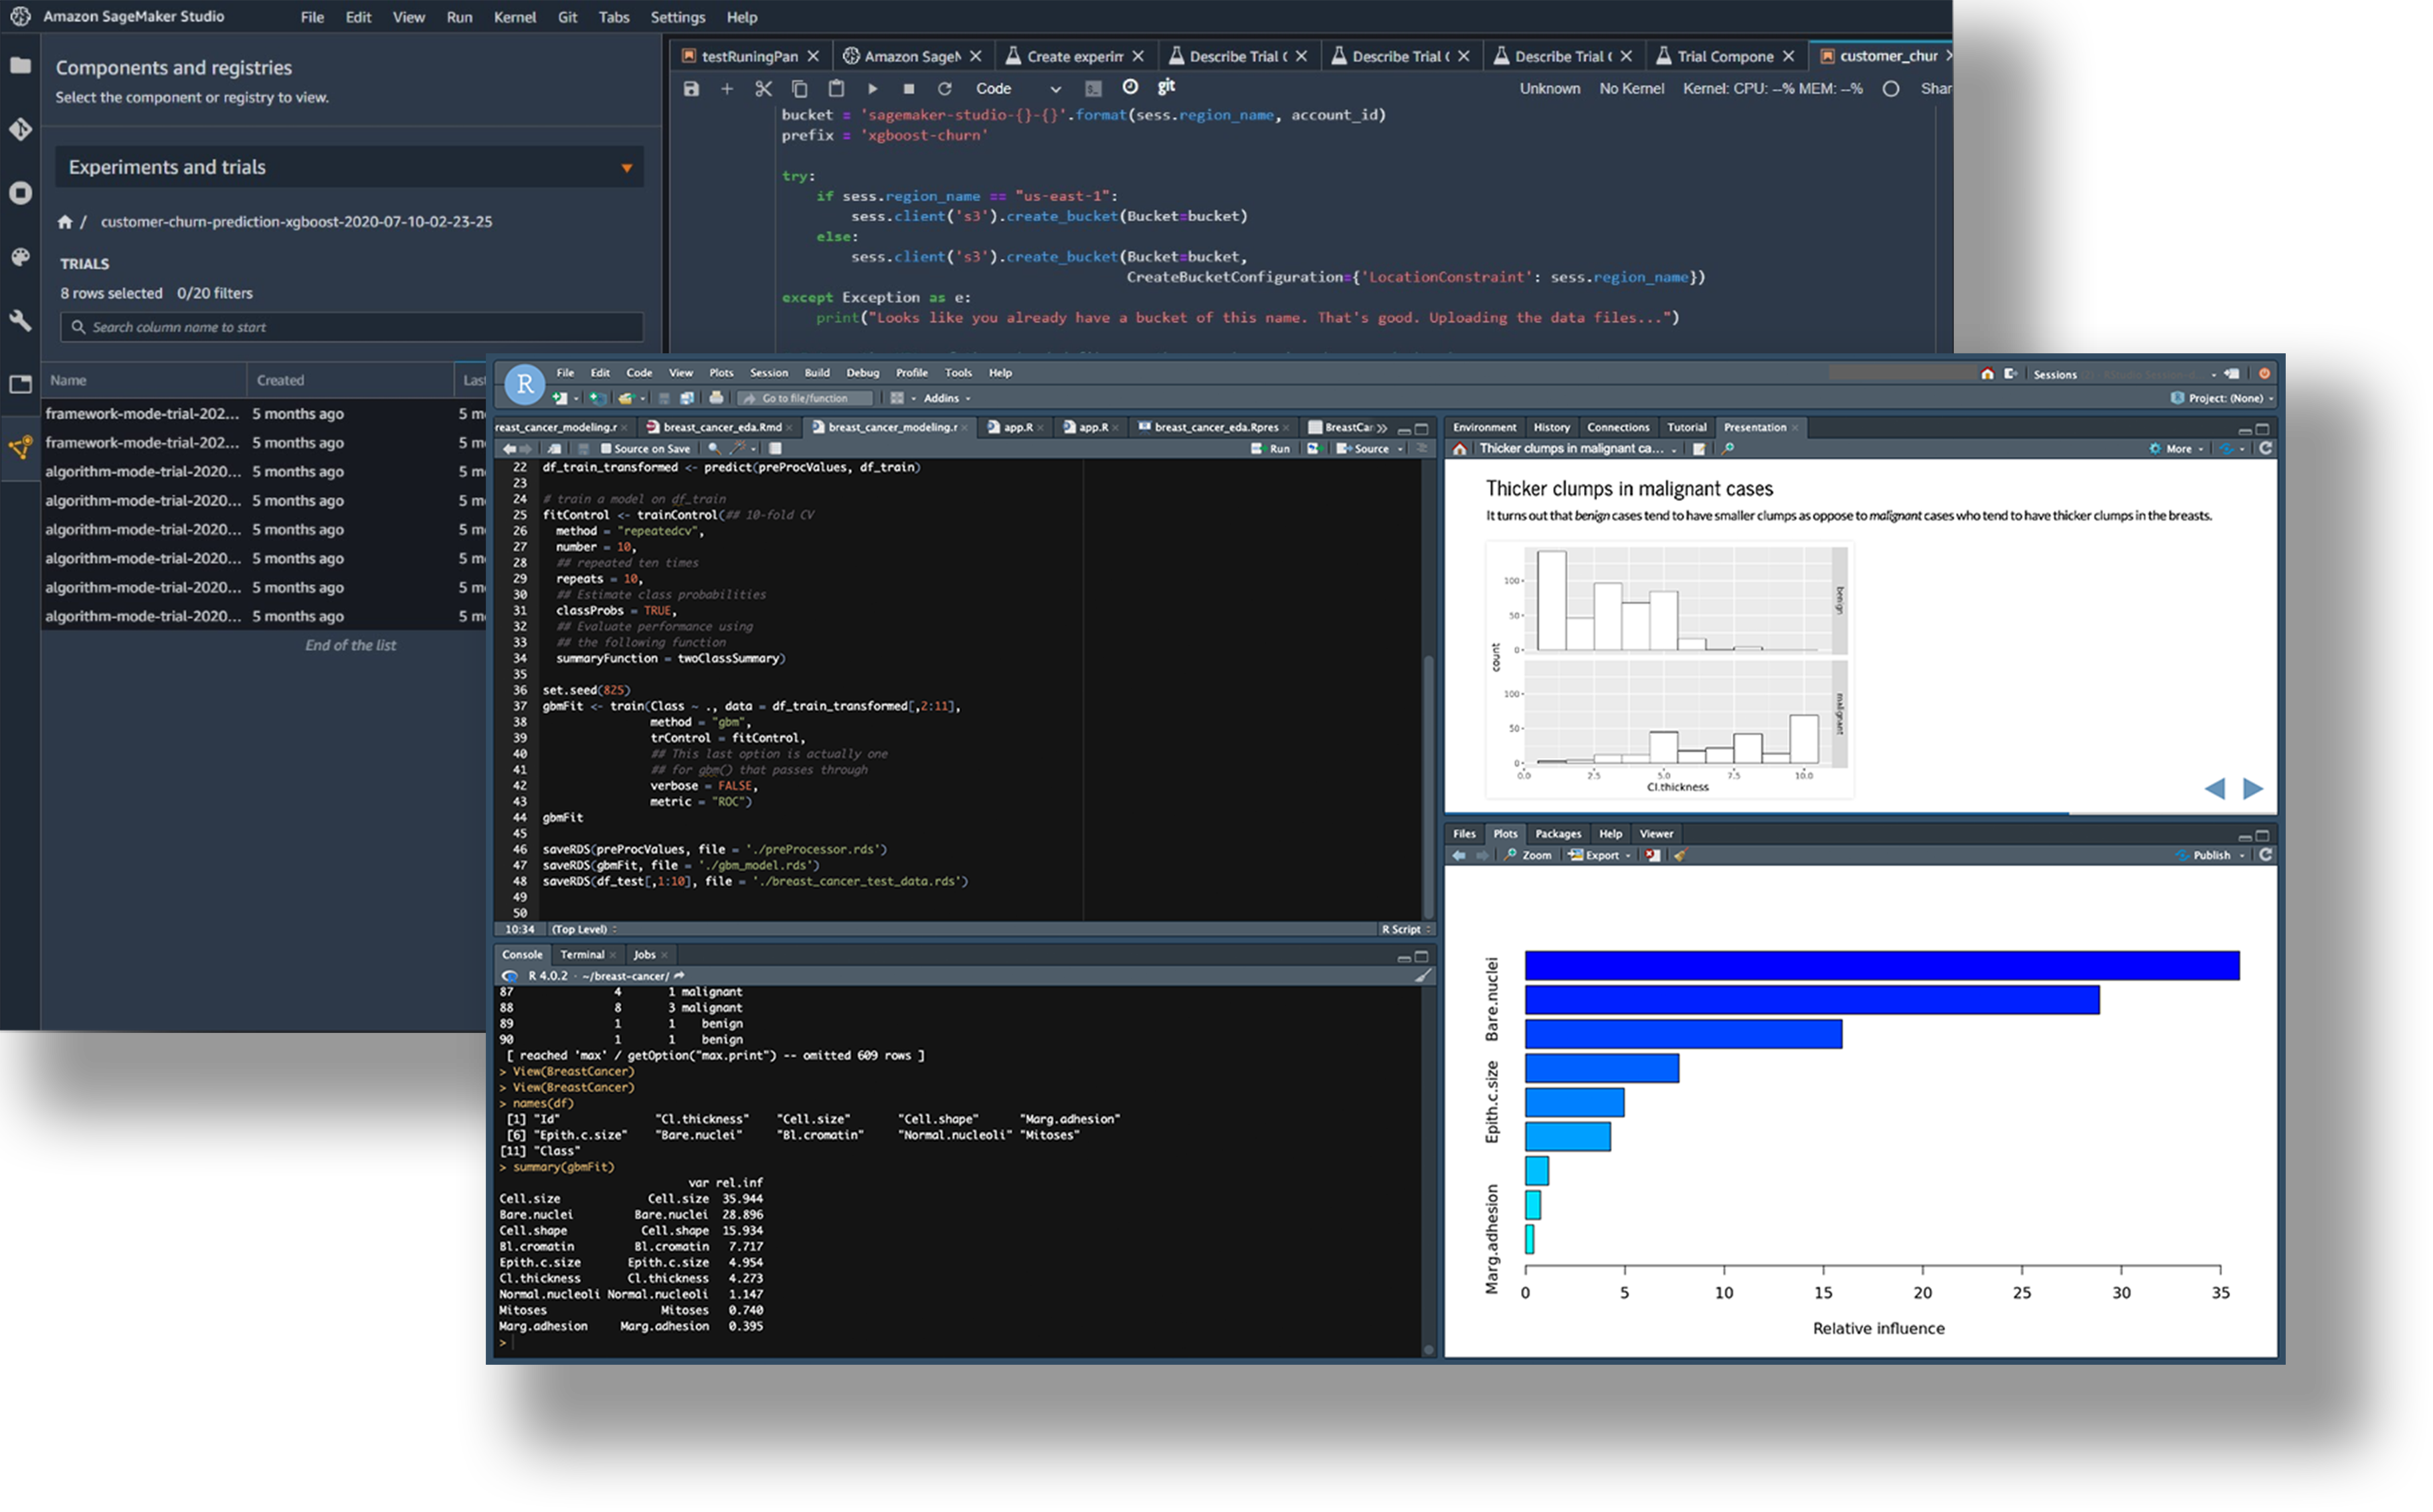Open the Debug menu in RStudio

862,373
